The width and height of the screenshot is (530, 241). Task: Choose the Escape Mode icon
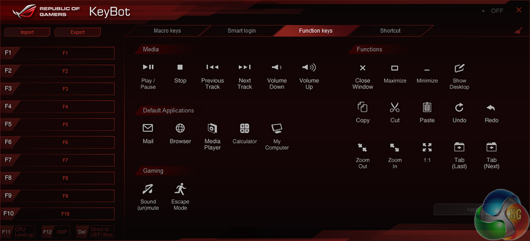[x=180, y=189]
